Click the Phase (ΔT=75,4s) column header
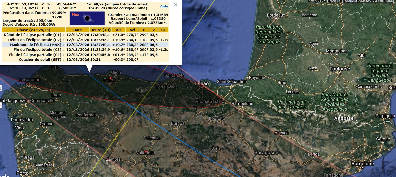 (34, 30)
